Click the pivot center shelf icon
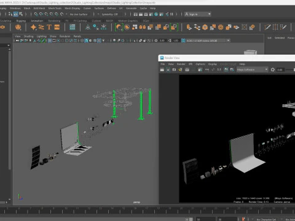 (88, 27)
